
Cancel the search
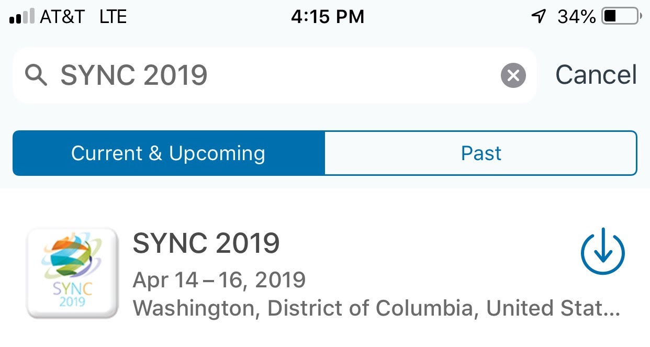click(596, 75)
